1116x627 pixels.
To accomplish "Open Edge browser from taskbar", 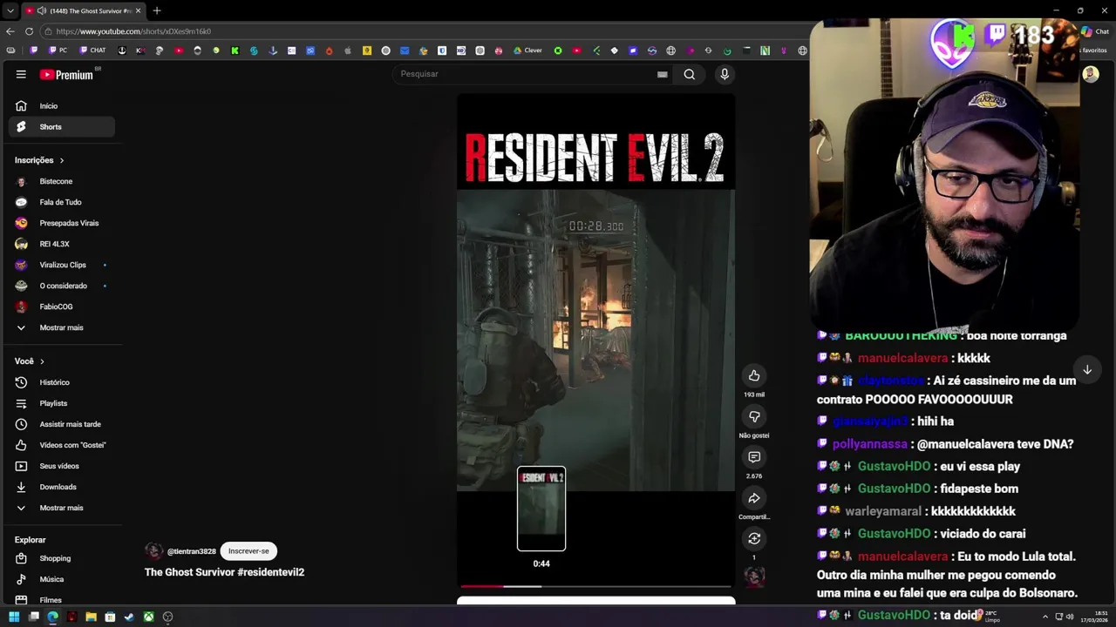I will point(52,617).
